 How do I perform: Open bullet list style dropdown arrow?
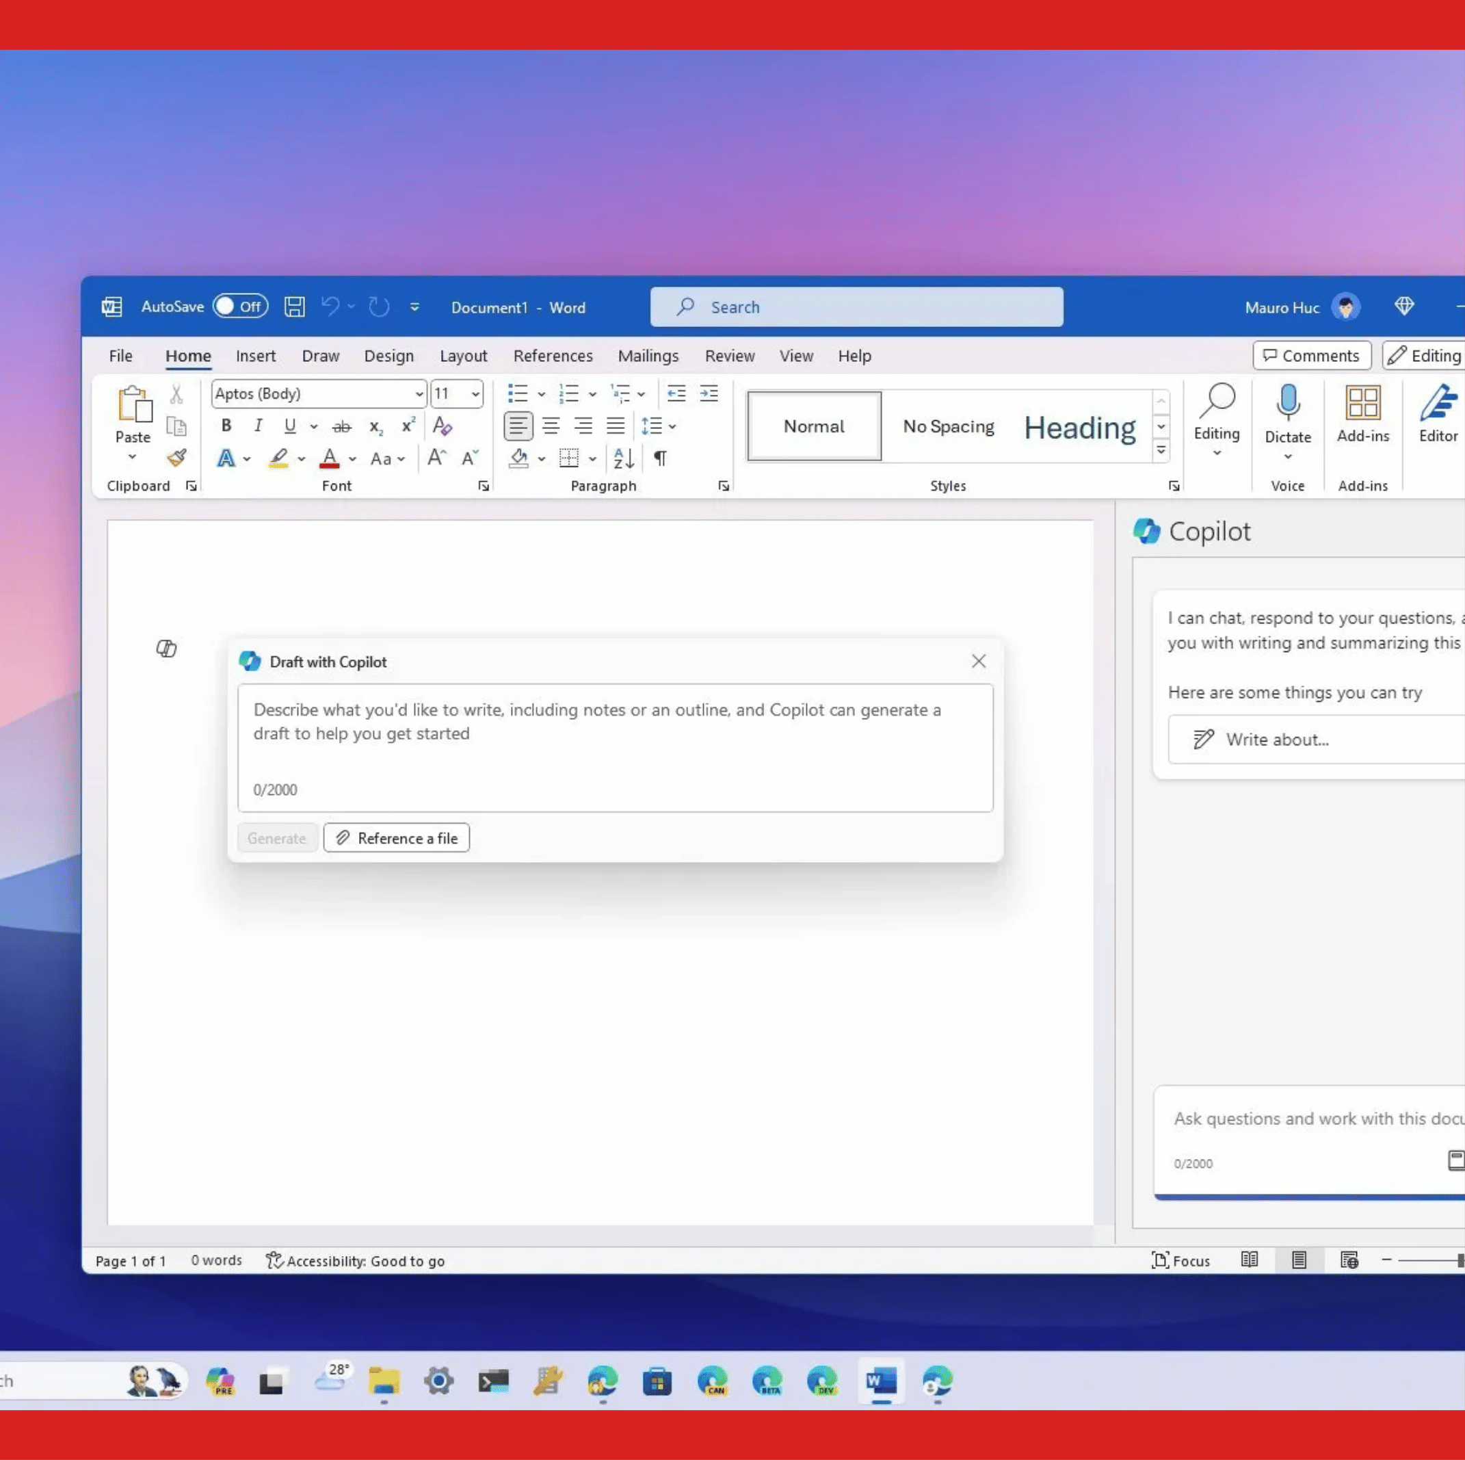[x=542, y=394]
